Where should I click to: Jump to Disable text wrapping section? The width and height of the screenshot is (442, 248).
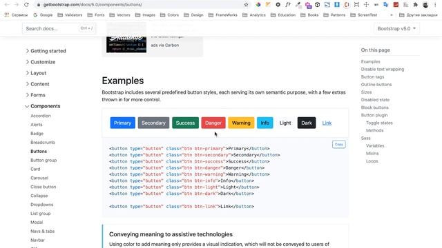pyautogui.click(x=383, y=69)
